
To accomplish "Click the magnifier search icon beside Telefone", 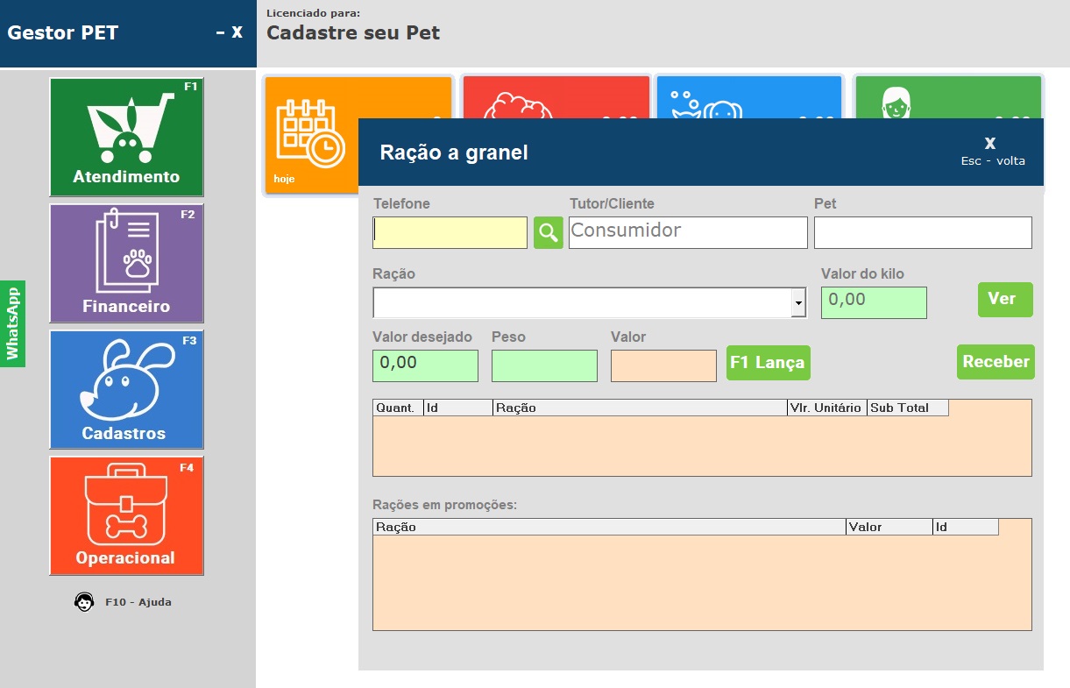I will click(x=548, y=233).
